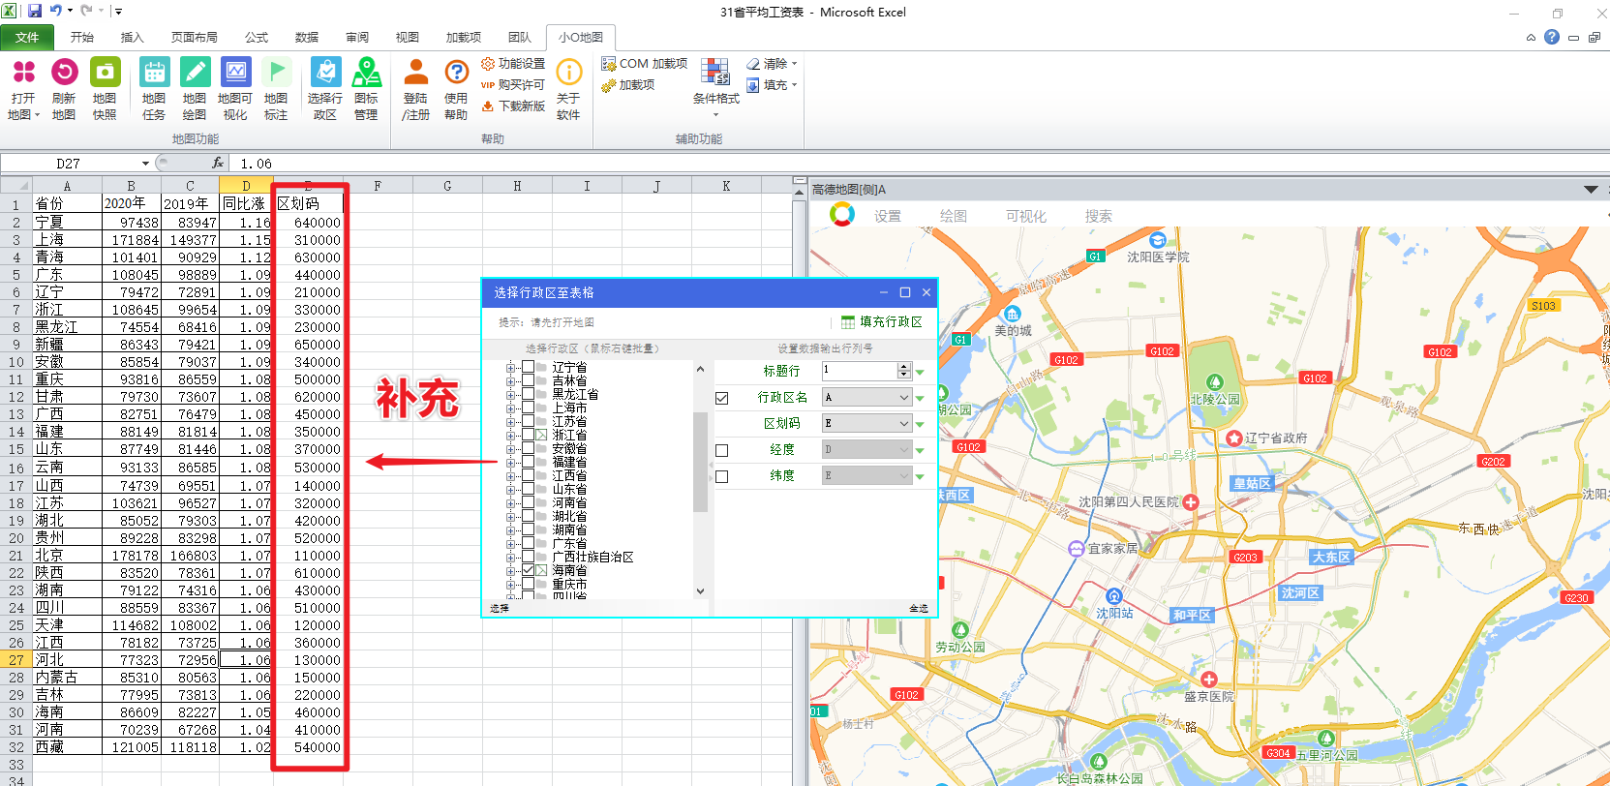Check the 广东省 checkbox
1610x786 pixels.
click(528, 544)
